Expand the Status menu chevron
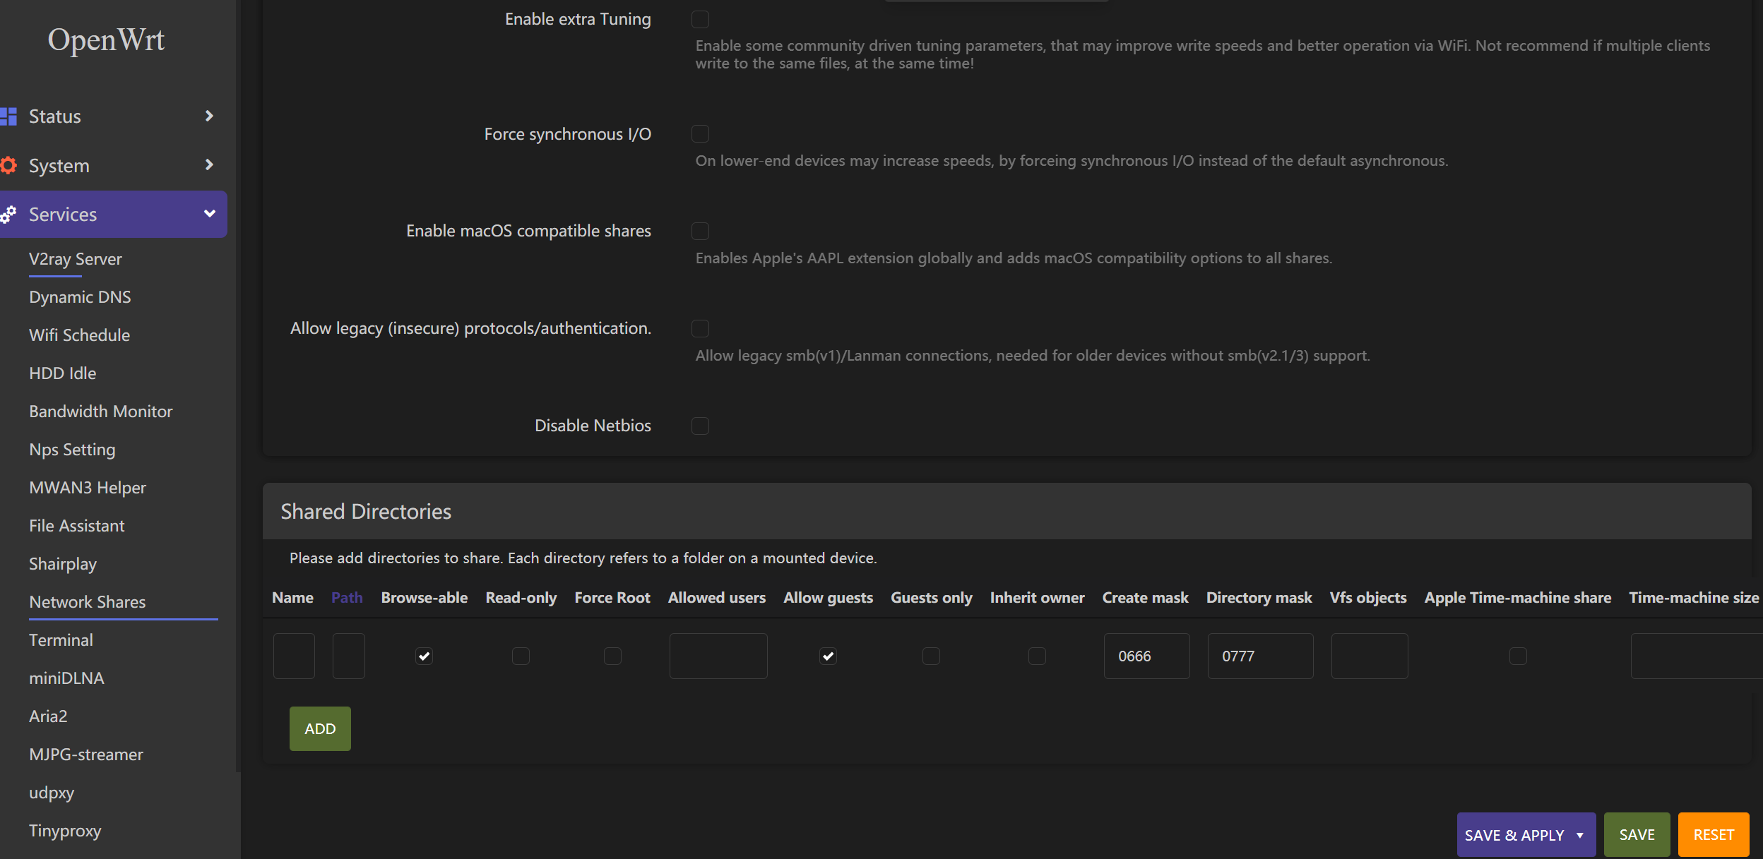This screenshot has height=859, width=1763. tap(209, 116)
